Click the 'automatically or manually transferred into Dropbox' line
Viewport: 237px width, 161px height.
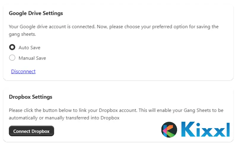point(64,118)
